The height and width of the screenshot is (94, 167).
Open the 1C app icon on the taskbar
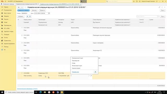(62, 92)
